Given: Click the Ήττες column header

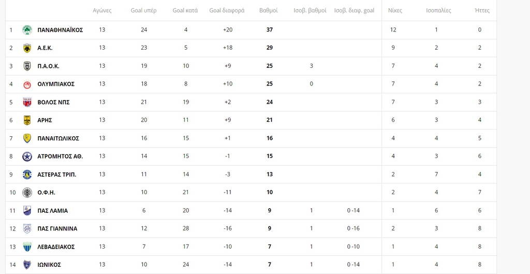Looking at the screenshot, I should coord(482,10).
